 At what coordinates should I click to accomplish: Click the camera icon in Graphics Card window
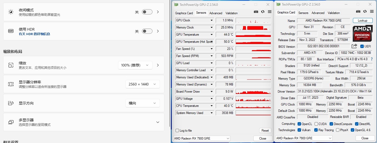[358, 11]
